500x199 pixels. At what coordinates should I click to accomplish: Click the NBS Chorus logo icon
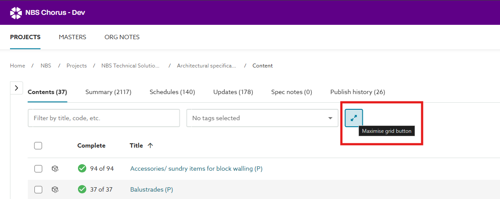[x=16, y=13]
